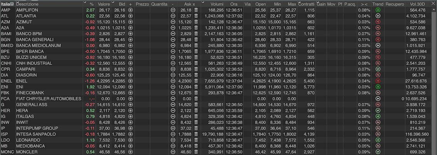Open the Italia market list dropdown

[x=12, y=4]
